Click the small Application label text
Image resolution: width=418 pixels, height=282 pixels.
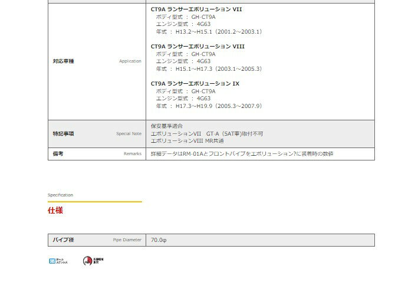click(130, 61)
